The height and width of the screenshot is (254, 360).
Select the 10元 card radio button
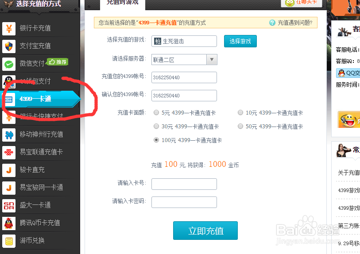tap(240, 112)
